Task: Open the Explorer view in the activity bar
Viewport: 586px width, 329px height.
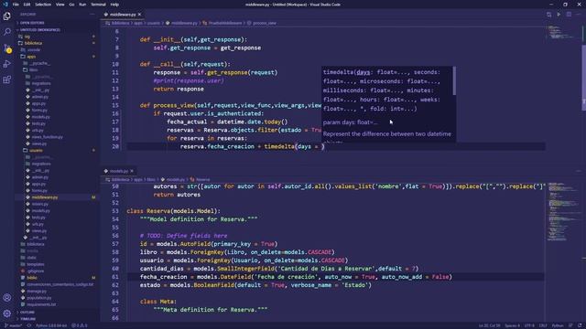Action: click(6, 16)
